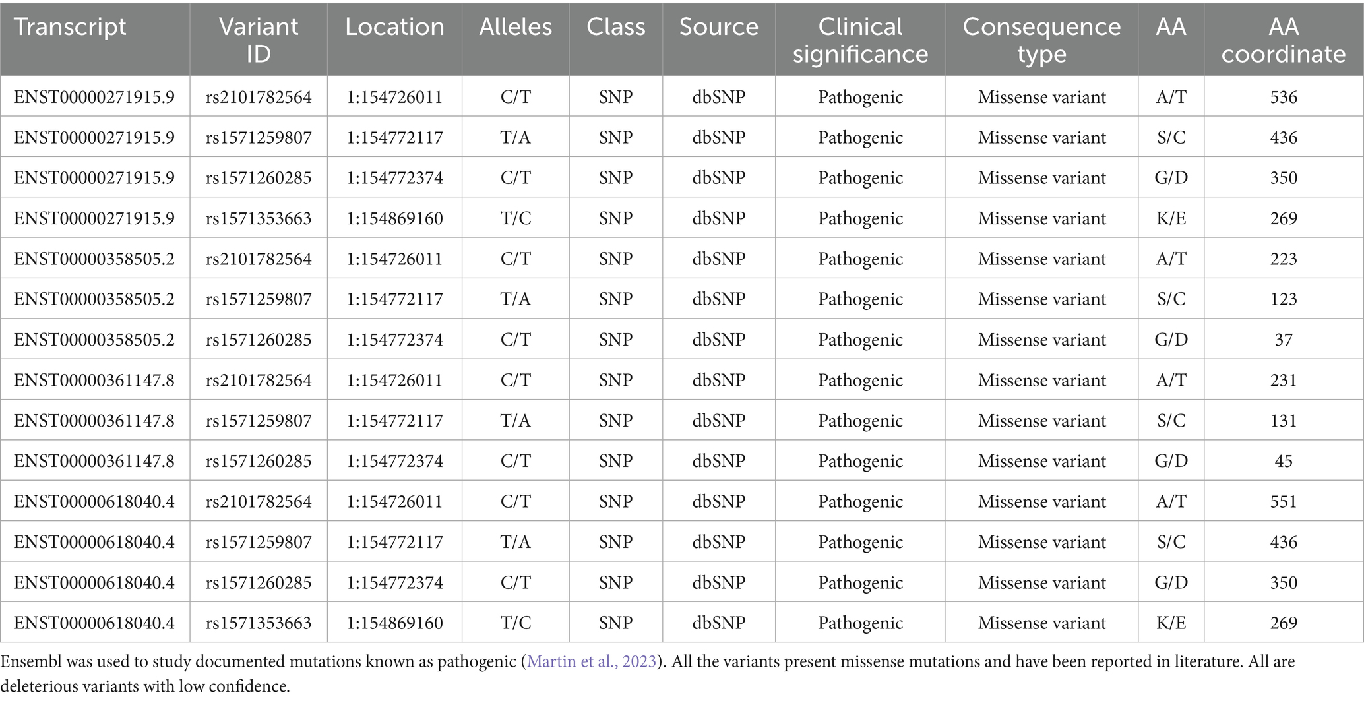Click the Source column header
This screenshot has height=701, width=1364.
pyautogui.click(x=718, y=27)
